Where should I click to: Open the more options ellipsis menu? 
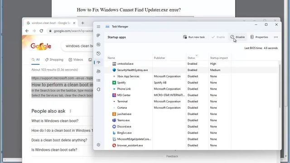(276, 37)
